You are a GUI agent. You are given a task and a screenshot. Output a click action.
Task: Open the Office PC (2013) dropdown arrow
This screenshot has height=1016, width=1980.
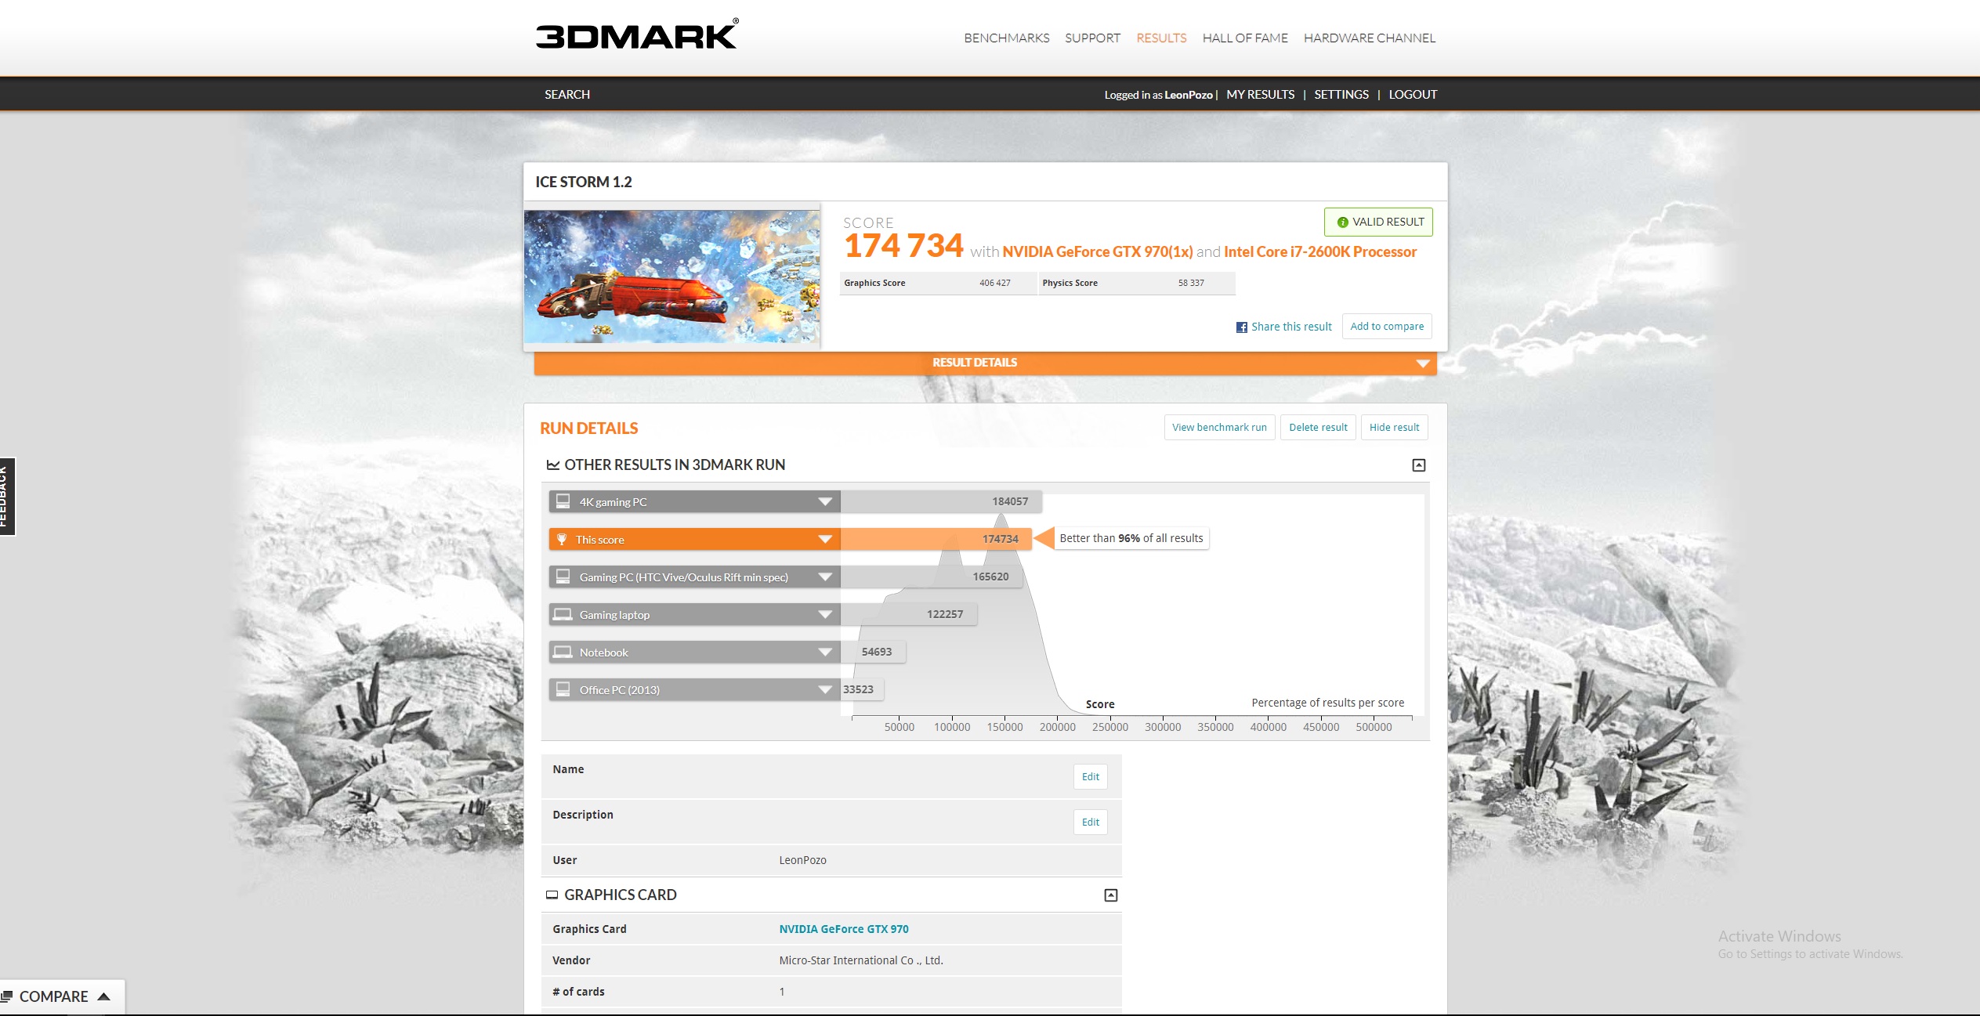pos(825,689)
